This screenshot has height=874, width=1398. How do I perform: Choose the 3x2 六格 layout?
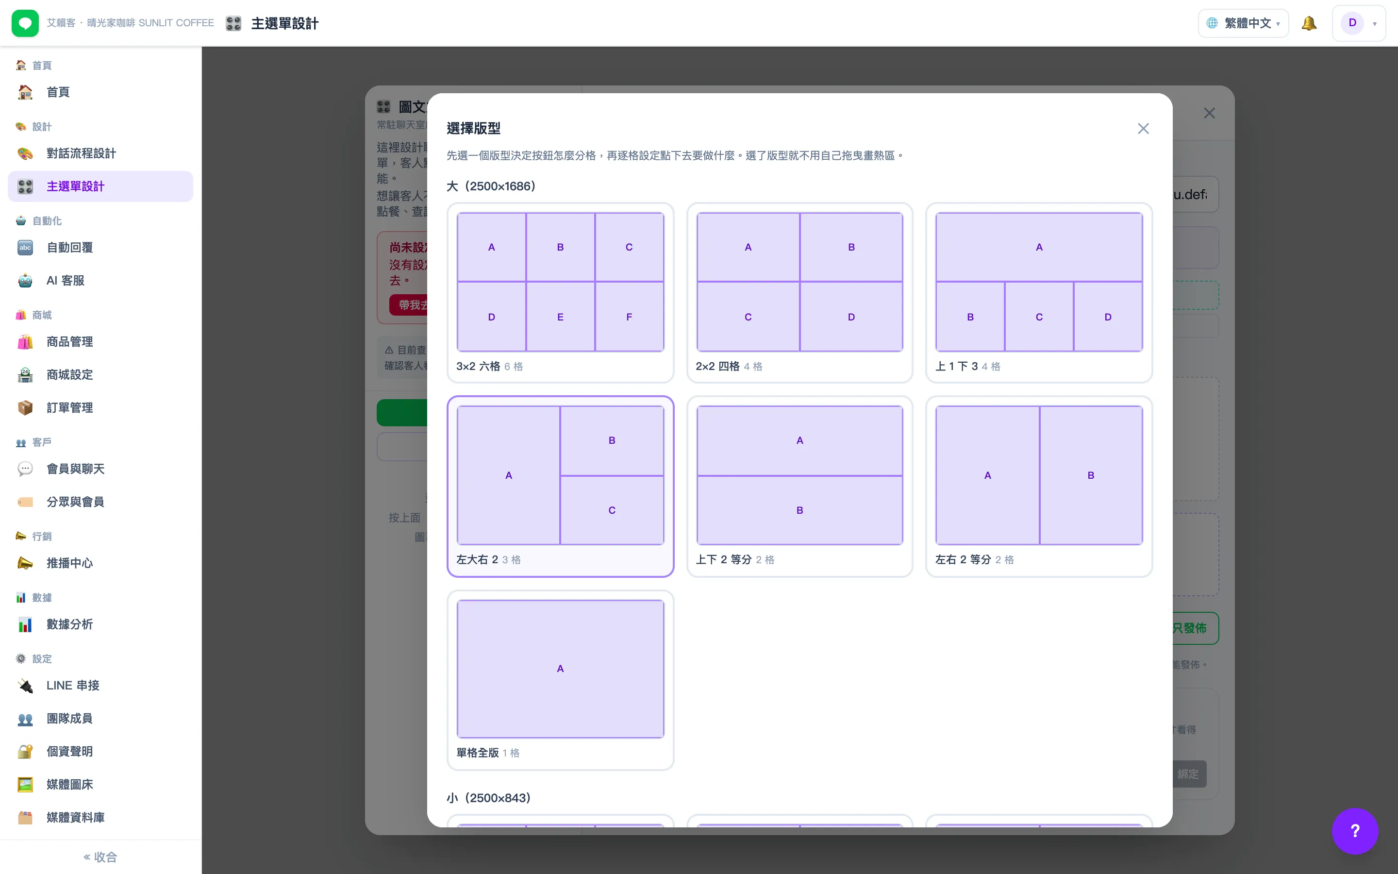coord(560,292)
